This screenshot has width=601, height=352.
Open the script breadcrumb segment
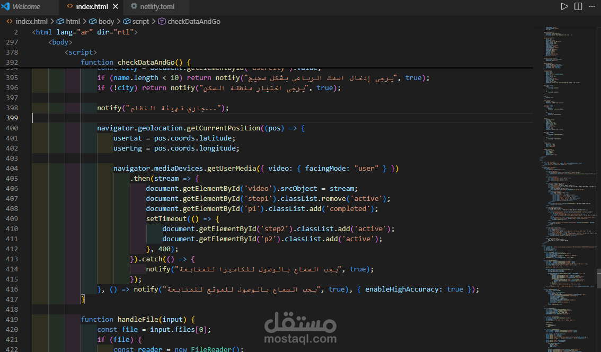click(x=140, y=22)
